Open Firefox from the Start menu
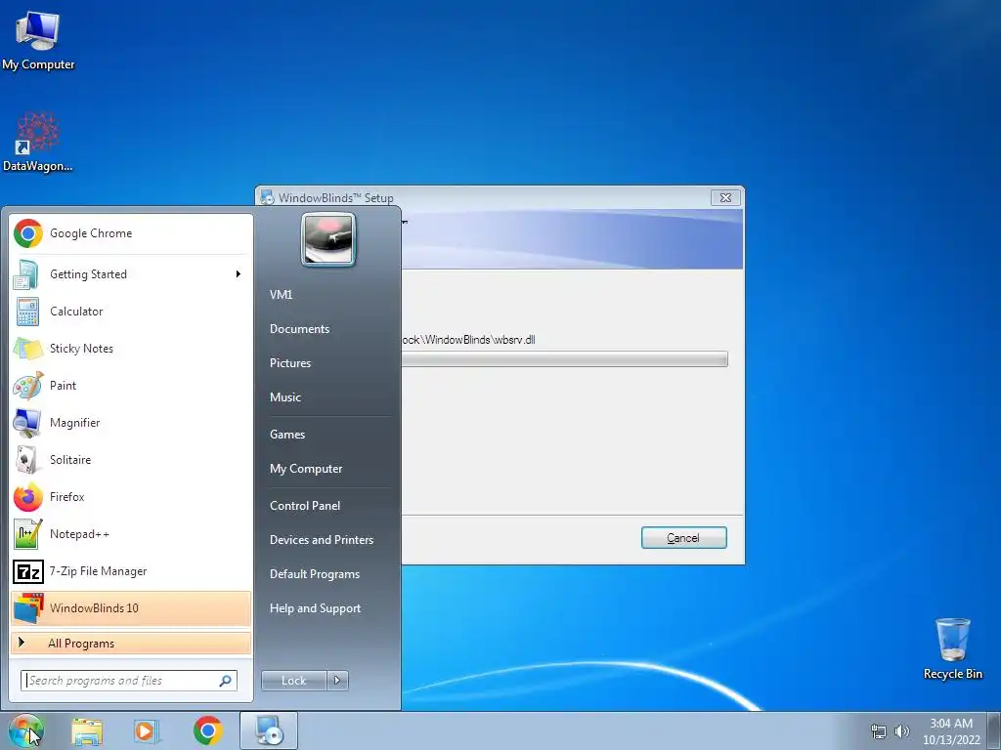The height and width of the screenshot is (750, 1001). [131, 497]
